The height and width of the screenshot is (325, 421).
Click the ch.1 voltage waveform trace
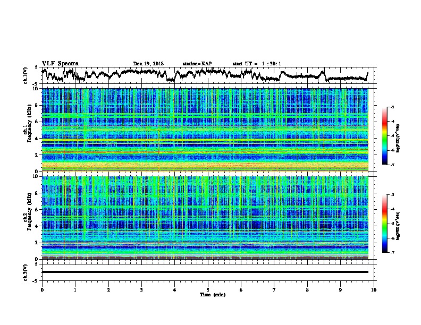205,75
